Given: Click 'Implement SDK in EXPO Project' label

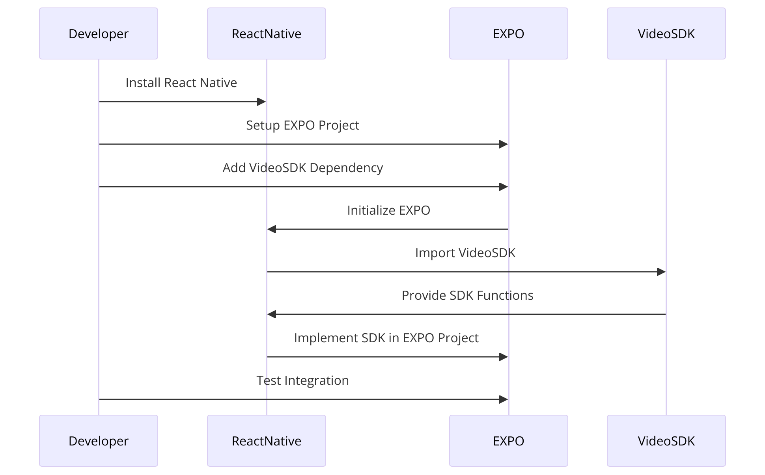Looking at the screenshot, I should 386,338.
